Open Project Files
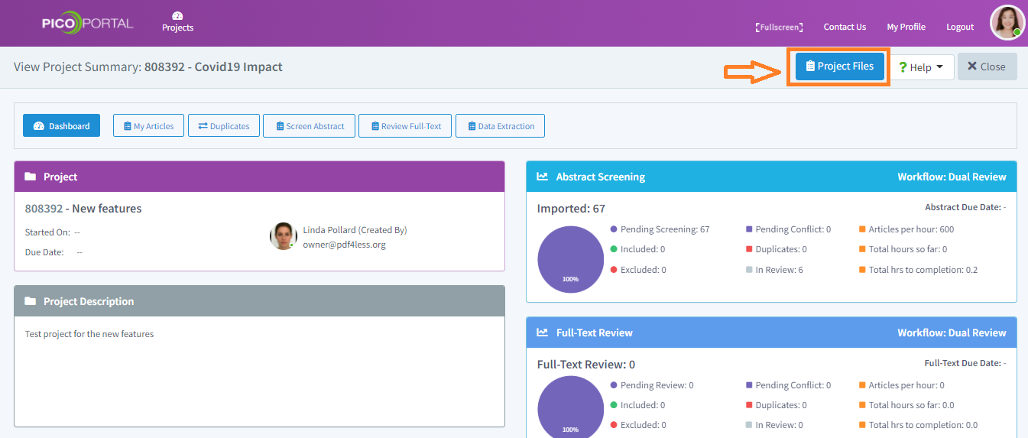The width and height of the screenshot is (1028, 438). (839, 67)
